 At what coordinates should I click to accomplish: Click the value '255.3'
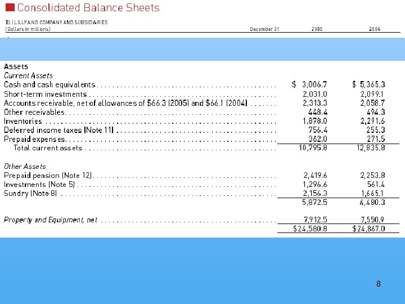[376, 130]
